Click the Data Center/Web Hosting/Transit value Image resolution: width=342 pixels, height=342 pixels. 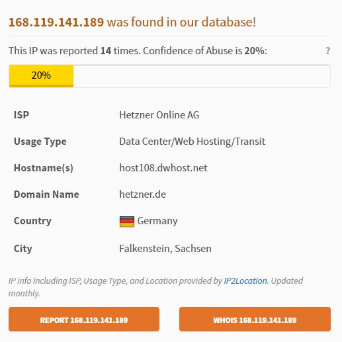click(192, 142)
